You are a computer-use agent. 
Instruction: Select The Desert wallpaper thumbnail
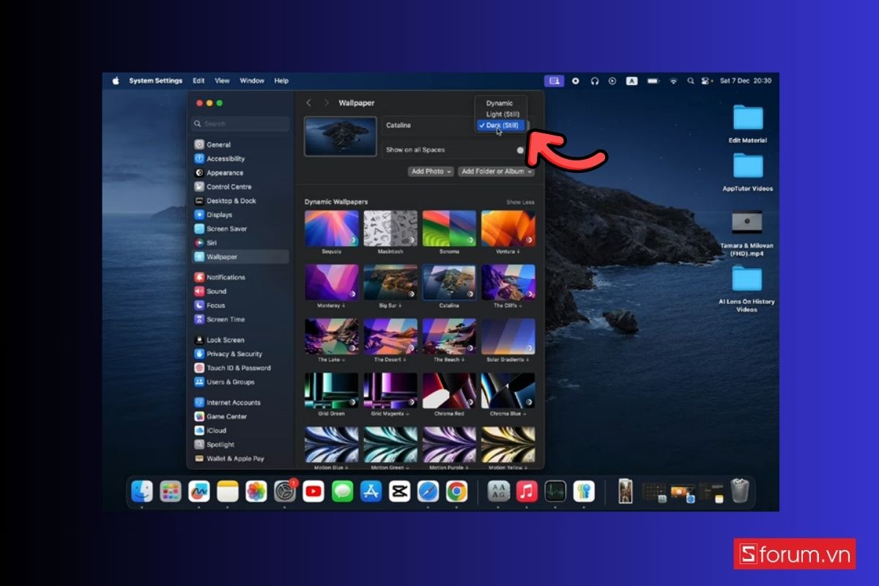(390, 337)
